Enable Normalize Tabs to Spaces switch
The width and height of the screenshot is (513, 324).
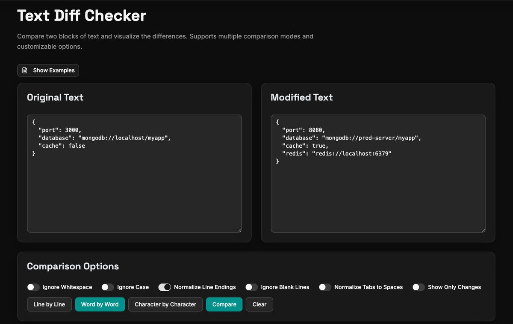(x=325, y=287)
